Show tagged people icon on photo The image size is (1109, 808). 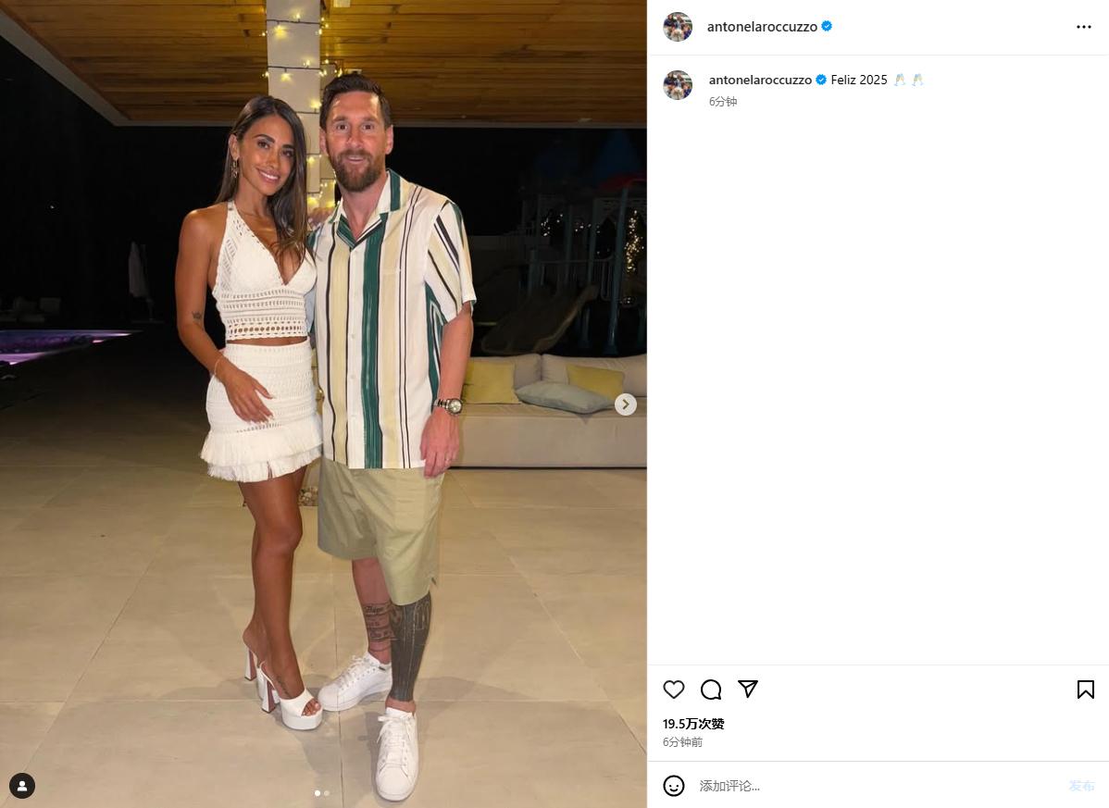[x=22, y=786]
